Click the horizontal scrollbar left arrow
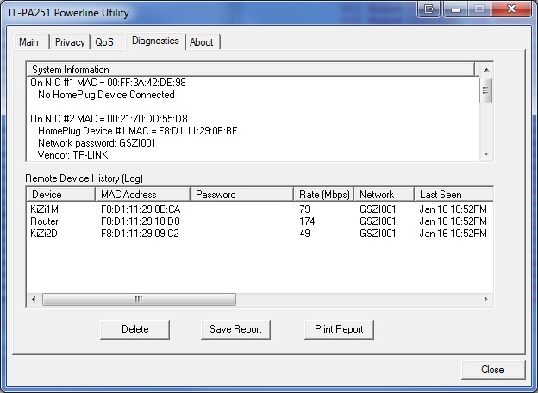This screenshot has height=393, width=538. [34, 299]
